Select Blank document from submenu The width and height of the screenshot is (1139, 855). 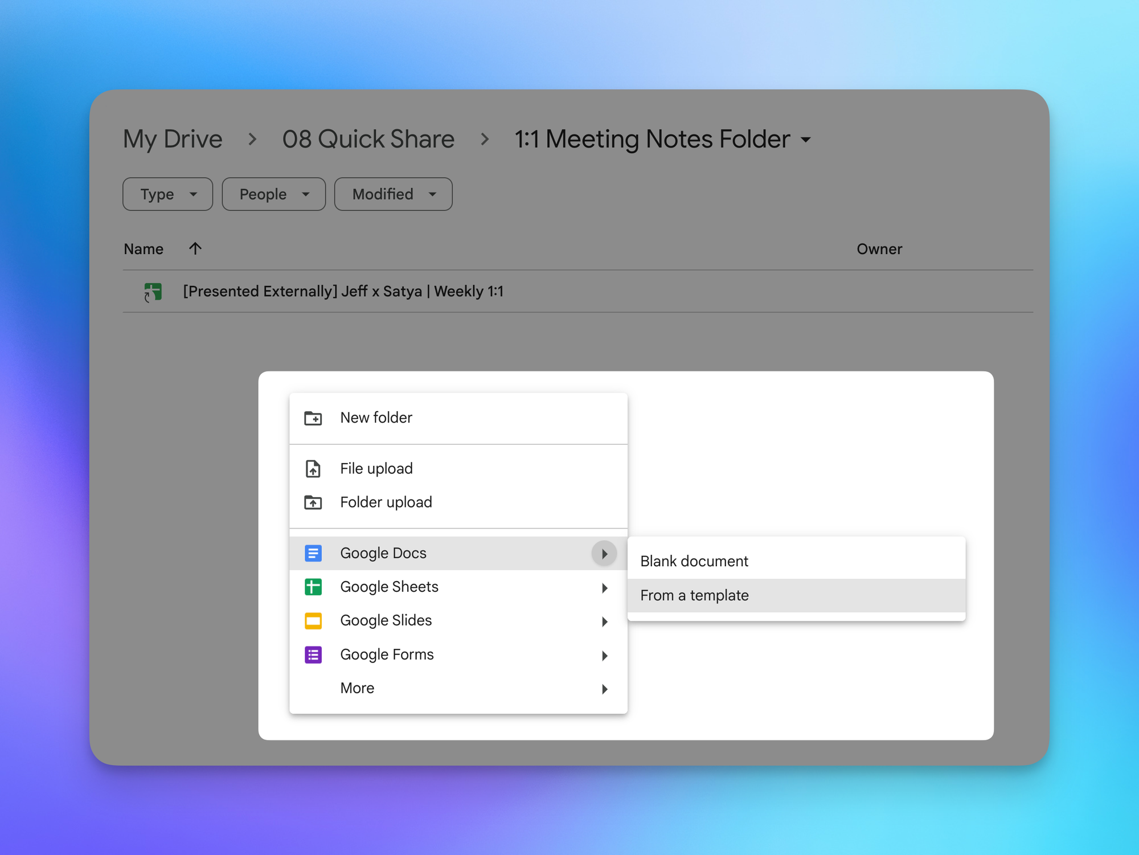694,561
